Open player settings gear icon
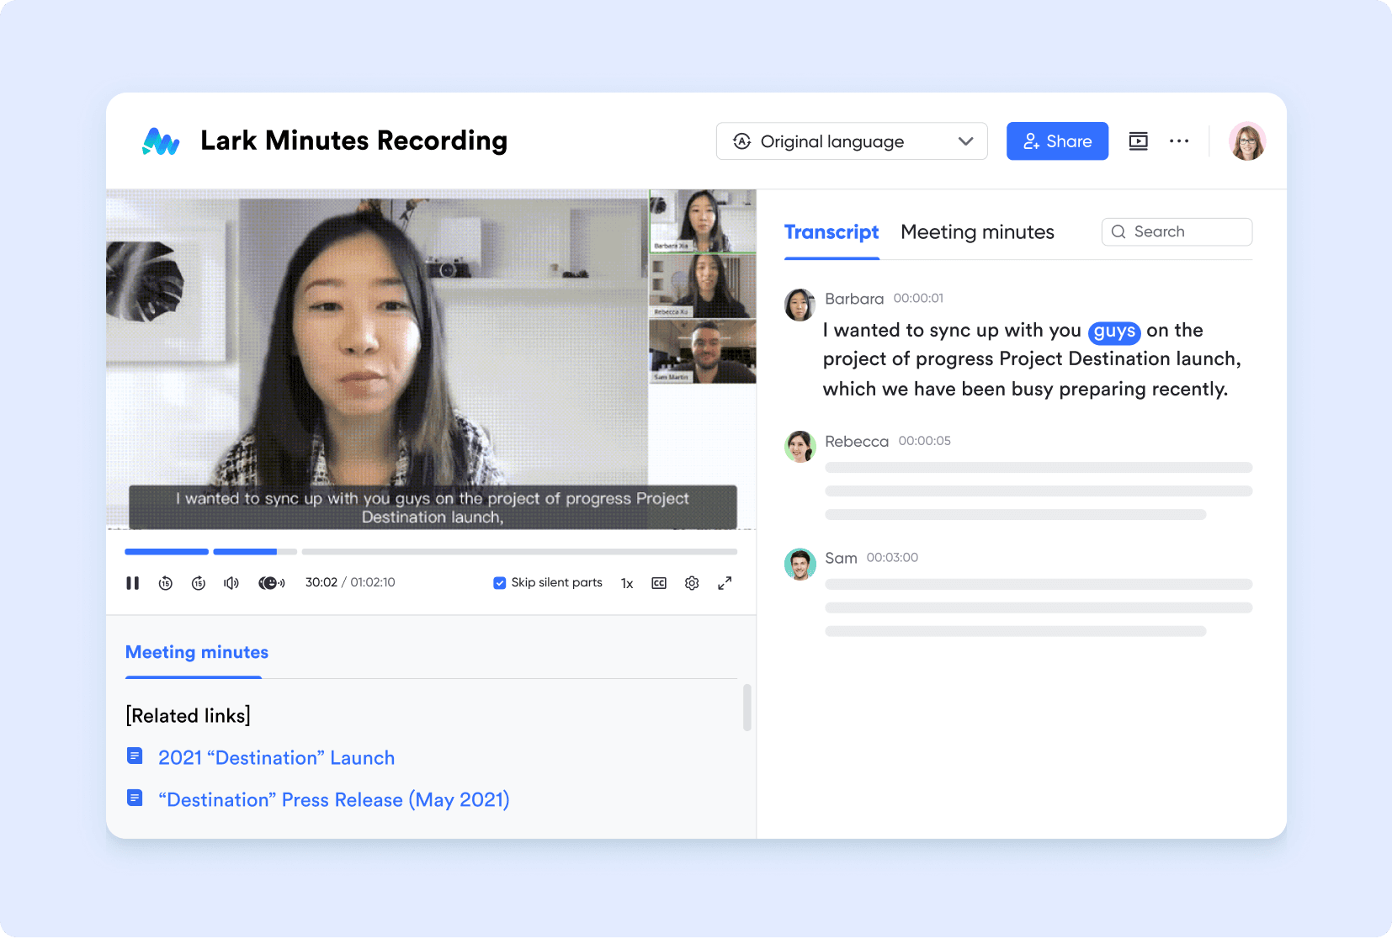The width and height of the screenshot is (1392, 939). point(692,583)
